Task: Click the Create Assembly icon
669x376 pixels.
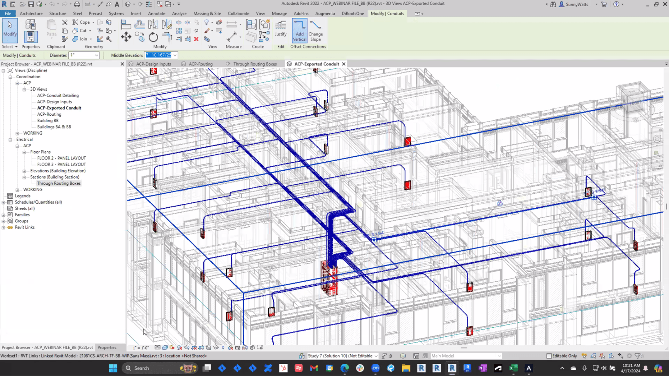Action: click(x=251, y=24)
